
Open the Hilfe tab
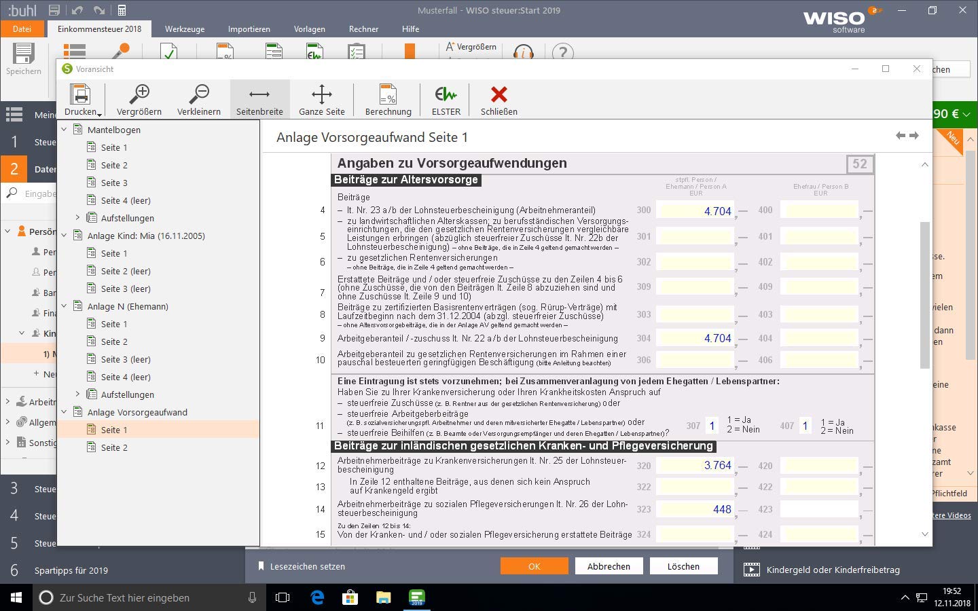(x=410, y=29)
